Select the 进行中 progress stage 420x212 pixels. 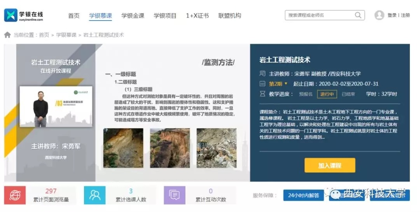coord(327,94)
